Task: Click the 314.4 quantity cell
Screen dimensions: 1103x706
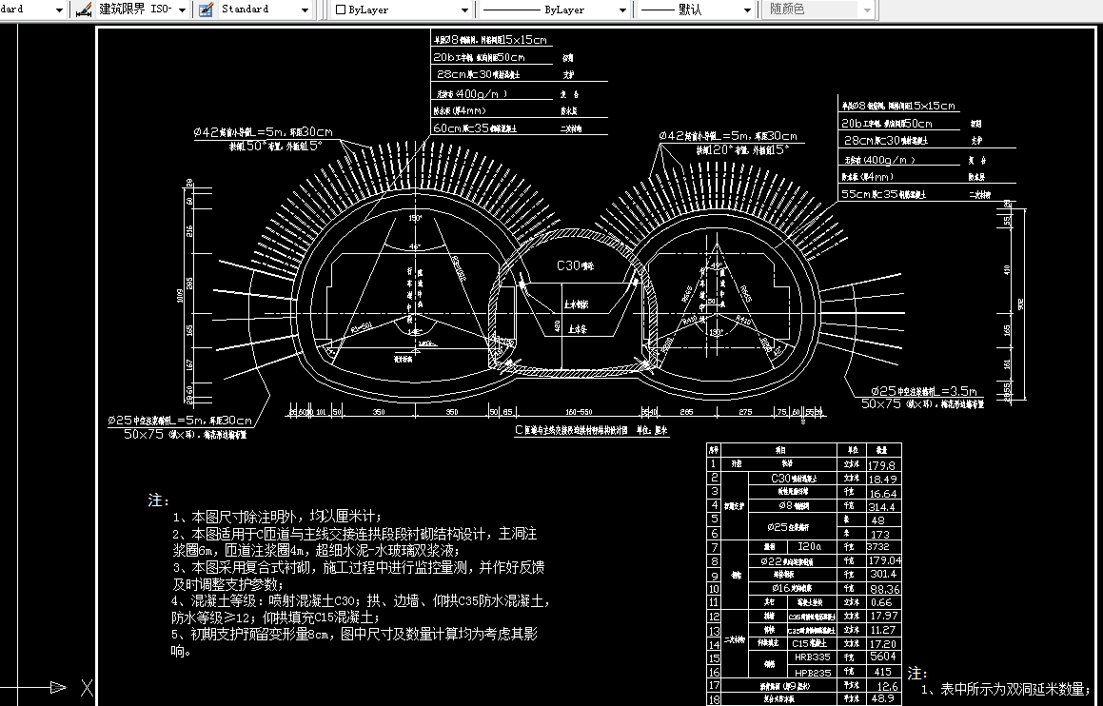Action: [x=883, y=506]
